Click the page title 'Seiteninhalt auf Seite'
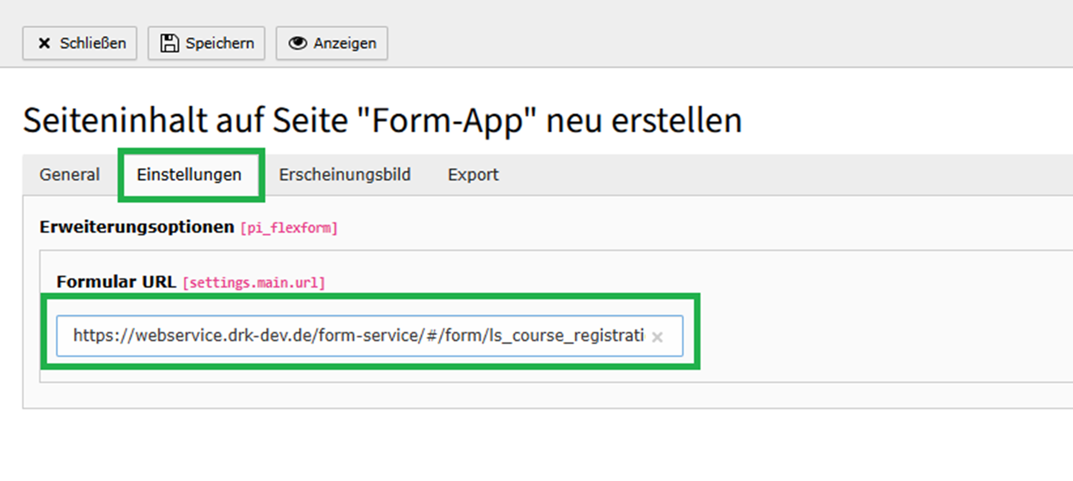The width and height of the screenshot is (1073, 481). [x=185, y=120]
